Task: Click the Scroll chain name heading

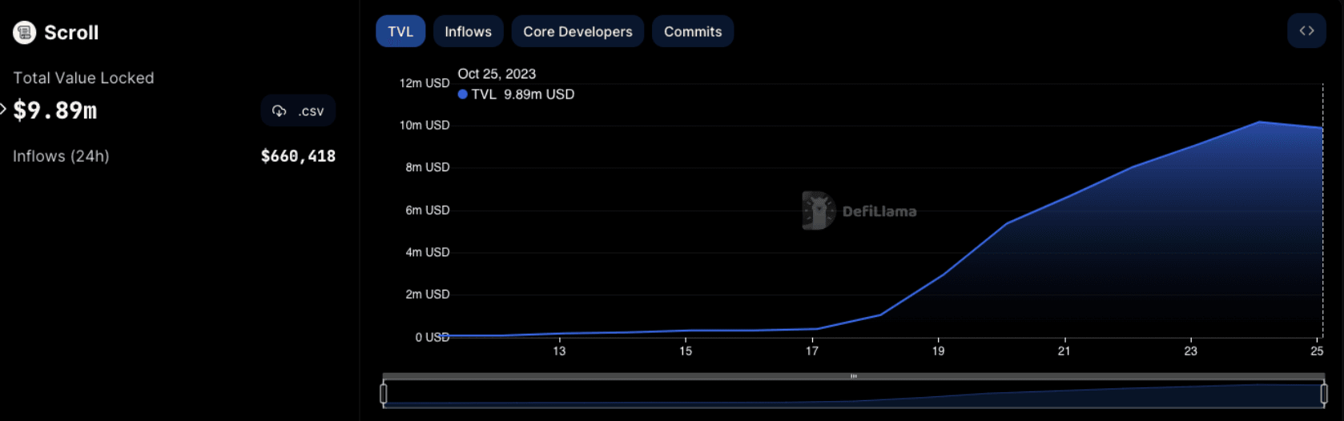Action: 71,33
